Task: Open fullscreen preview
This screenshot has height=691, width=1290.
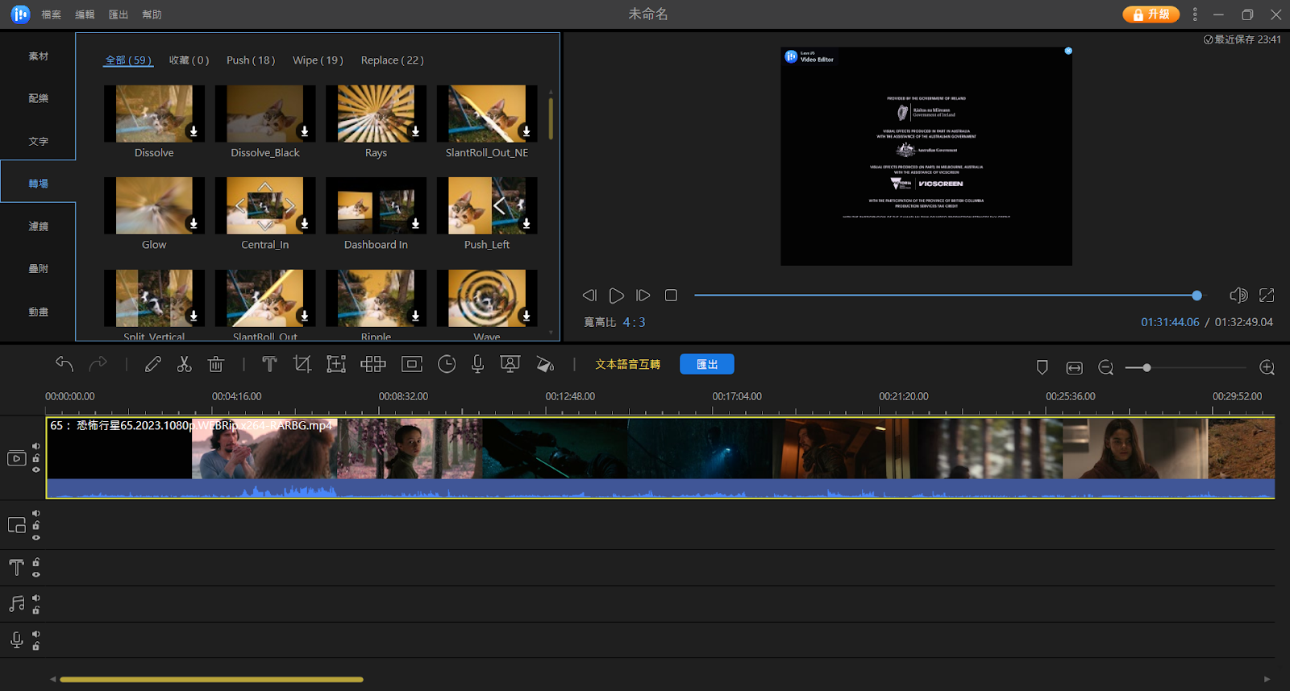Action: (1267, 296)
